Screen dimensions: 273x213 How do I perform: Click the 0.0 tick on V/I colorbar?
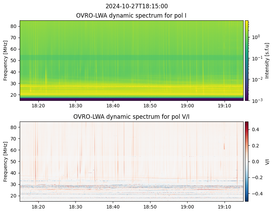(255, 162)
